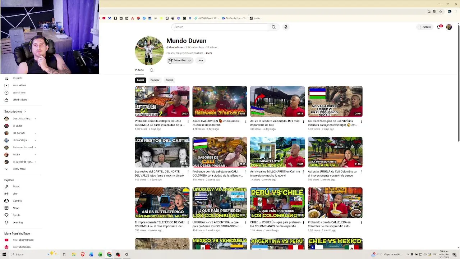Start voice search with microphone icon

pyautogui.click(x=286, y=27)
